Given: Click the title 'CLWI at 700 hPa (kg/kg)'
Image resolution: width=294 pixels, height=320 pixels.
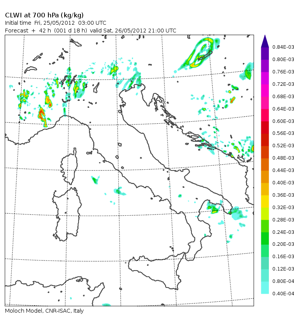Looking at the screenshot, I should 44,15.
